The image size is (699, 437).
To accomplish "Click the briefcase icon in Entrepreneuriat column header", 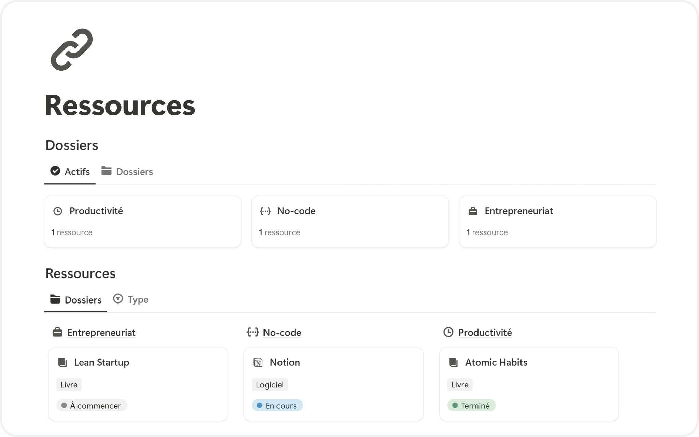I will pos(57,332).
